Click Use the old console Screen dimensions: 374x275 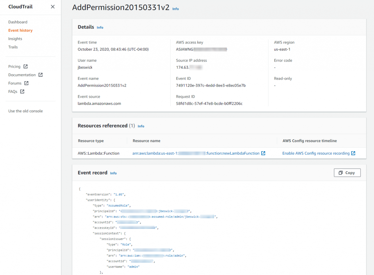25,111
